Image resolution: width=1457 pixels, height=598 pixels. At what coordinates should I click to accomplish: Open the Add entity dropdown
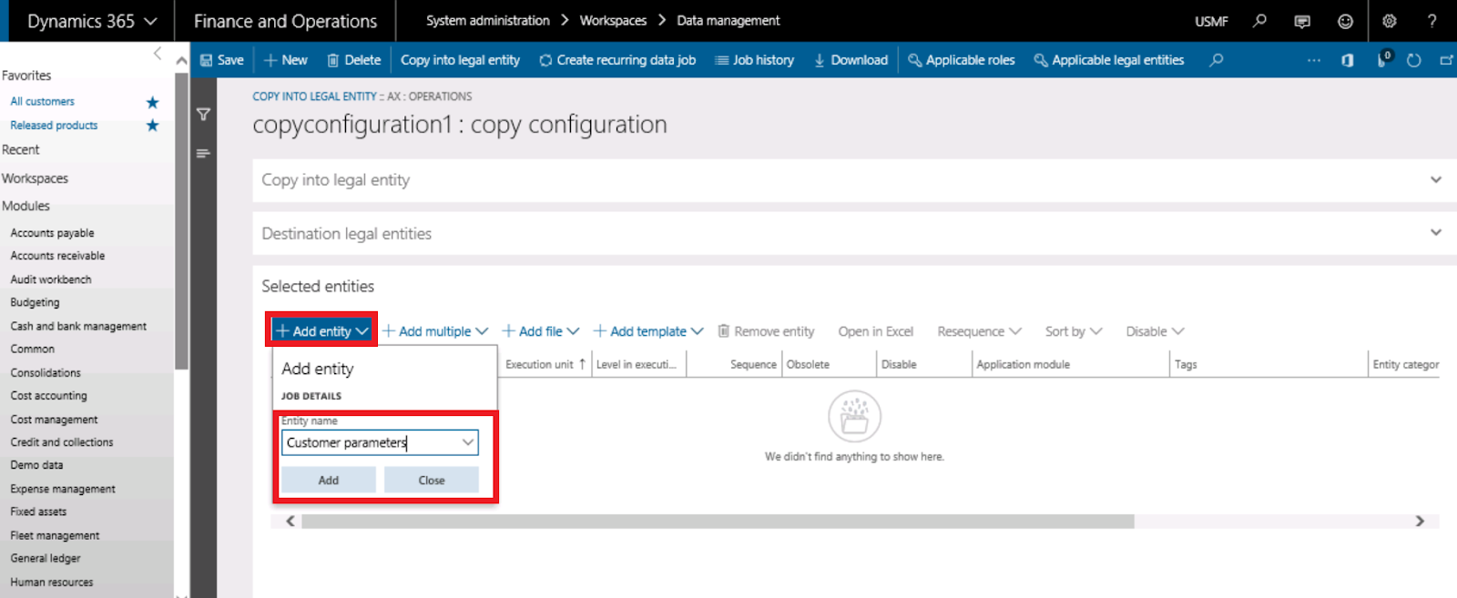coord(321,331)
